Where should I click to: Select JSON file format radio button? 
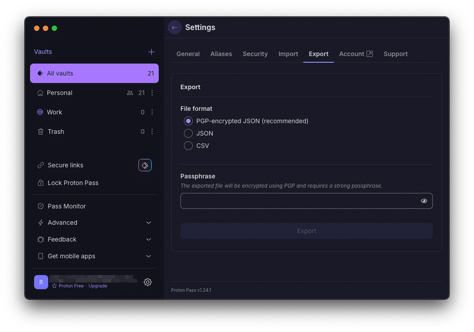pos(188,133)
